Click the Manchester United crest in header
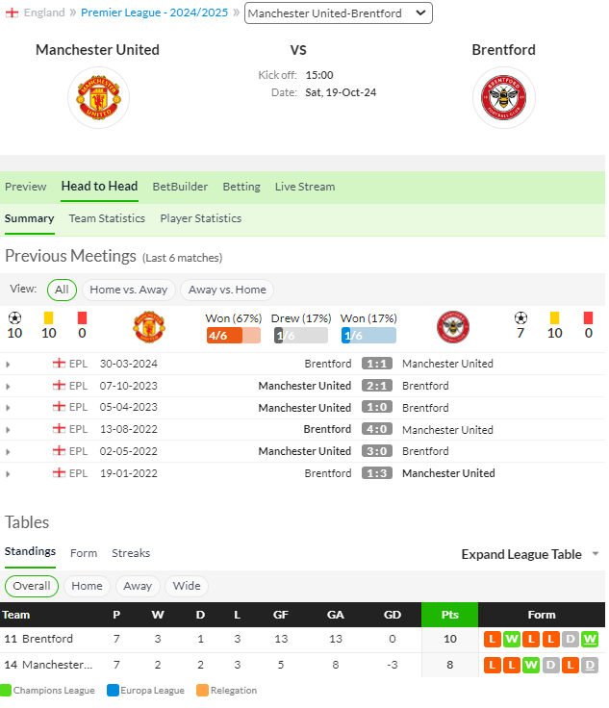Screen dimensions: 609x708 coord(98,97)
